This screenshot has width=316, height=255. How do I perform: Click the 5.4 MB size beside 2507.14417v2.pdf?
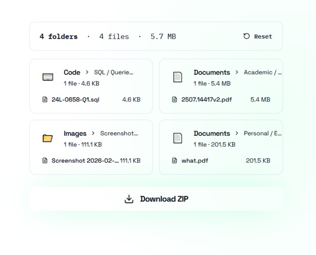260,100
